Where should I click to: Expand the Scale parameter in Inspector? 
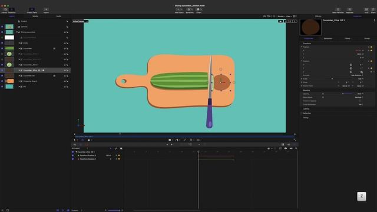coord(302,79)
